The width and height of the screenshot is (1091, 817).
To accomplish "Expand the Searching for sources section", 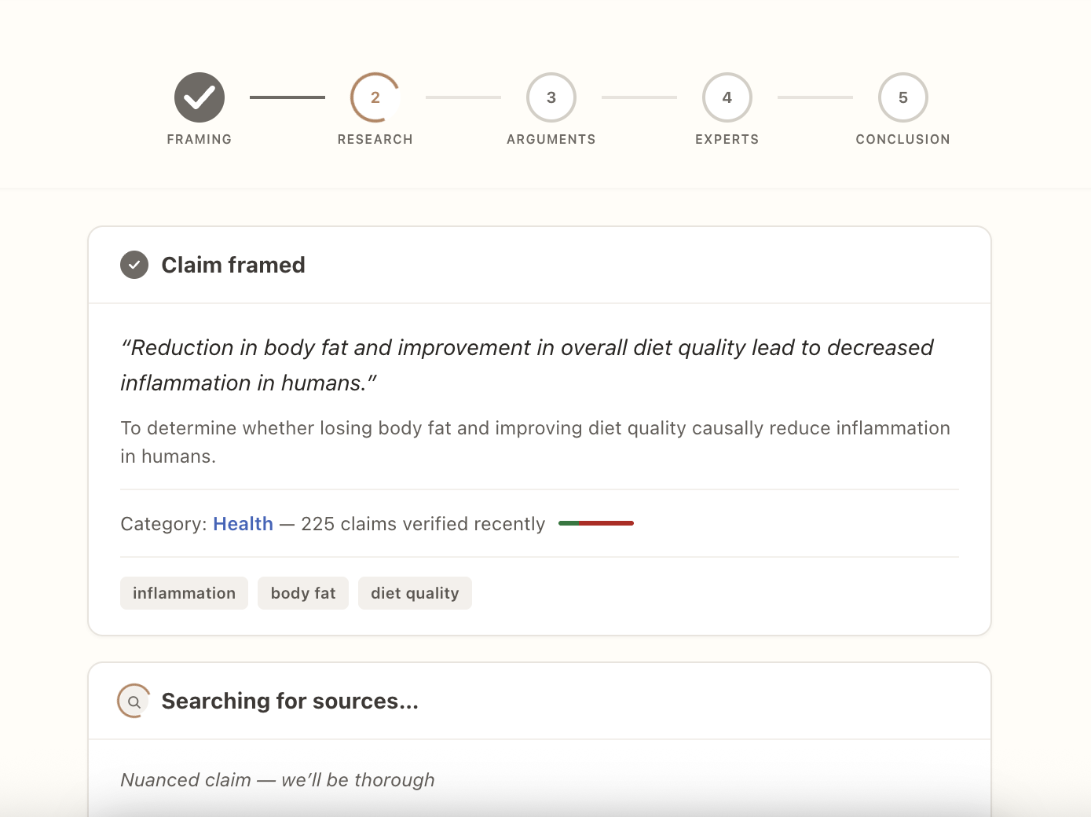I will click(x=290, y=701).
